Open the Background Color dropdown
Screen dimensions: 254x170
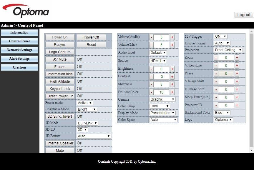click(x=222, y=113)
